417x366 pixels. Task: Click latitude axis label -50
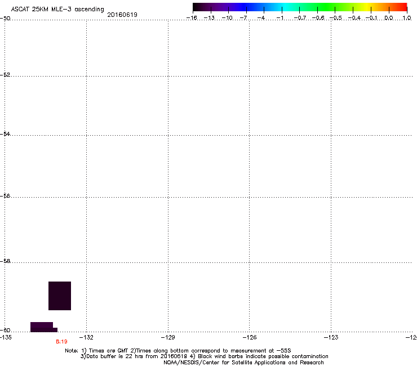(5, 19)
